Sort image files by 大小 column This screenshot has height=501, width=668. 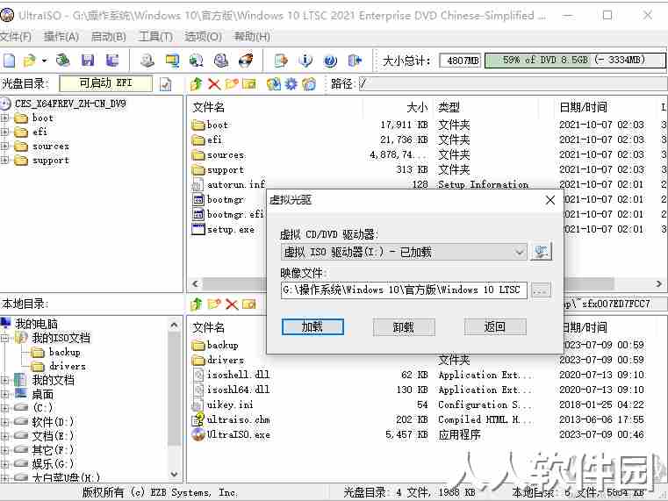(x=417, y=107)
